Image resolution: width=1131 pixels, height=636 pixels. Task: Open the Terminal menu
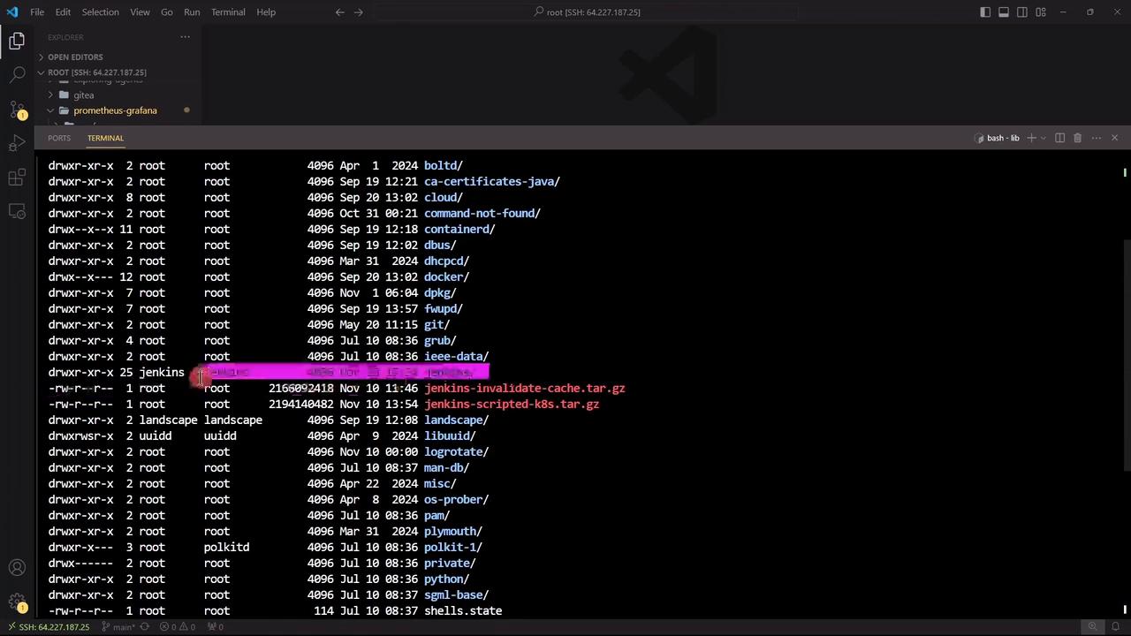[x=228, y=12]
